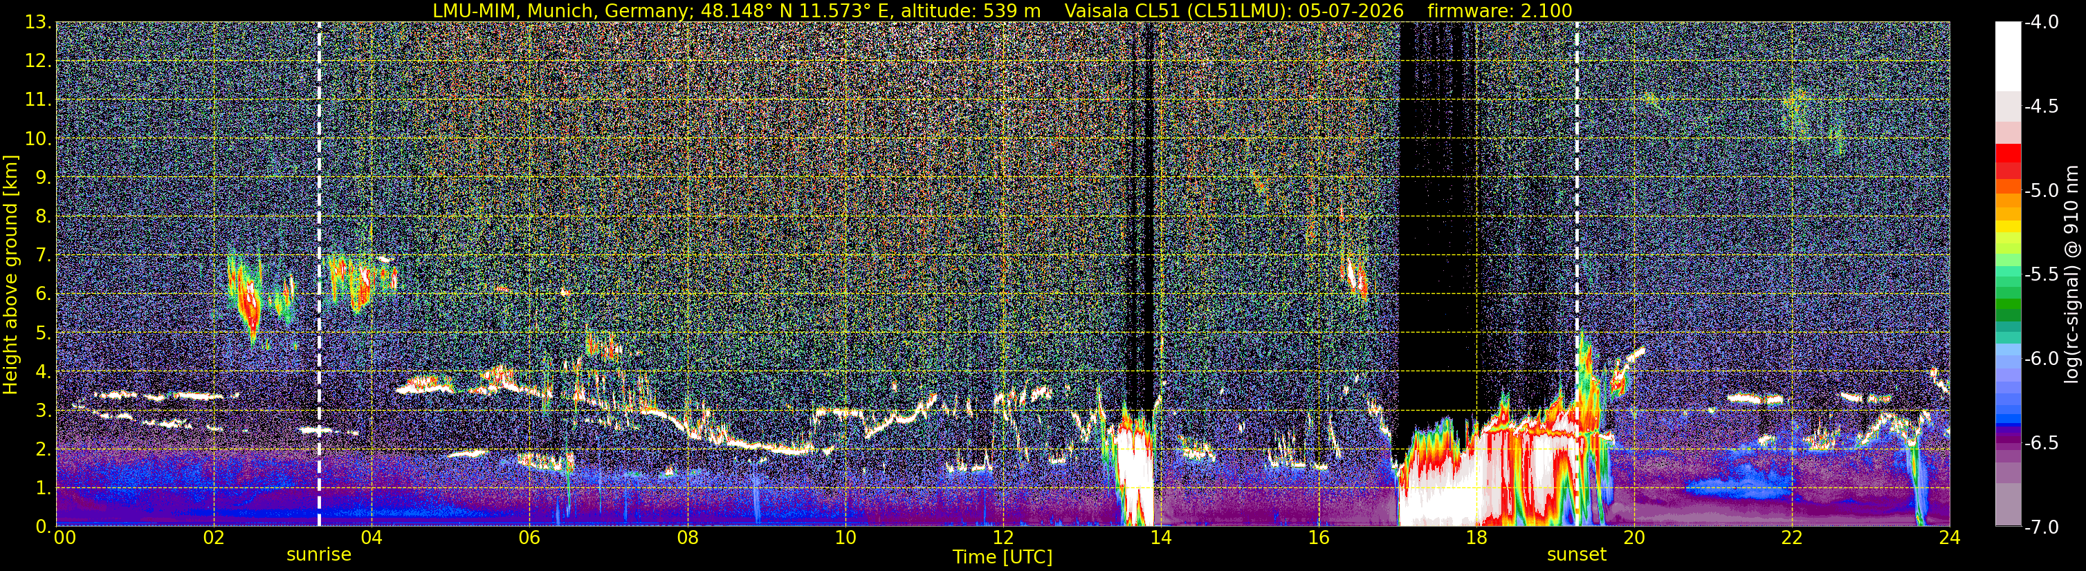Click the '12' time axis tick label
Image resolution: width=2086 pixels, height=571 pixels.
tap(1003, 538)
